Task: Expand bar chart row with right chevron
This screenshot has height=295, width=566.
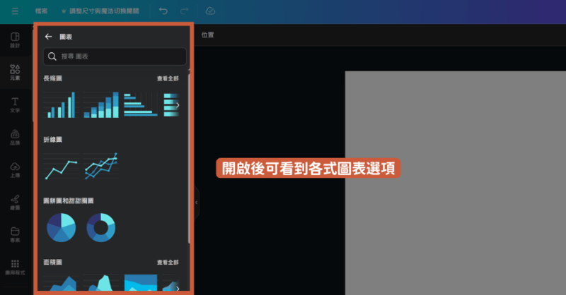Action: [x=178, y=105]
